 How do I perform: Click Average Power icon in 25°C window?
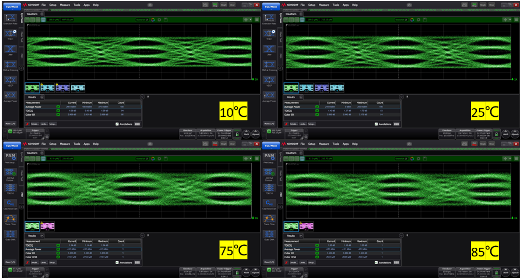tap(269, 95)
